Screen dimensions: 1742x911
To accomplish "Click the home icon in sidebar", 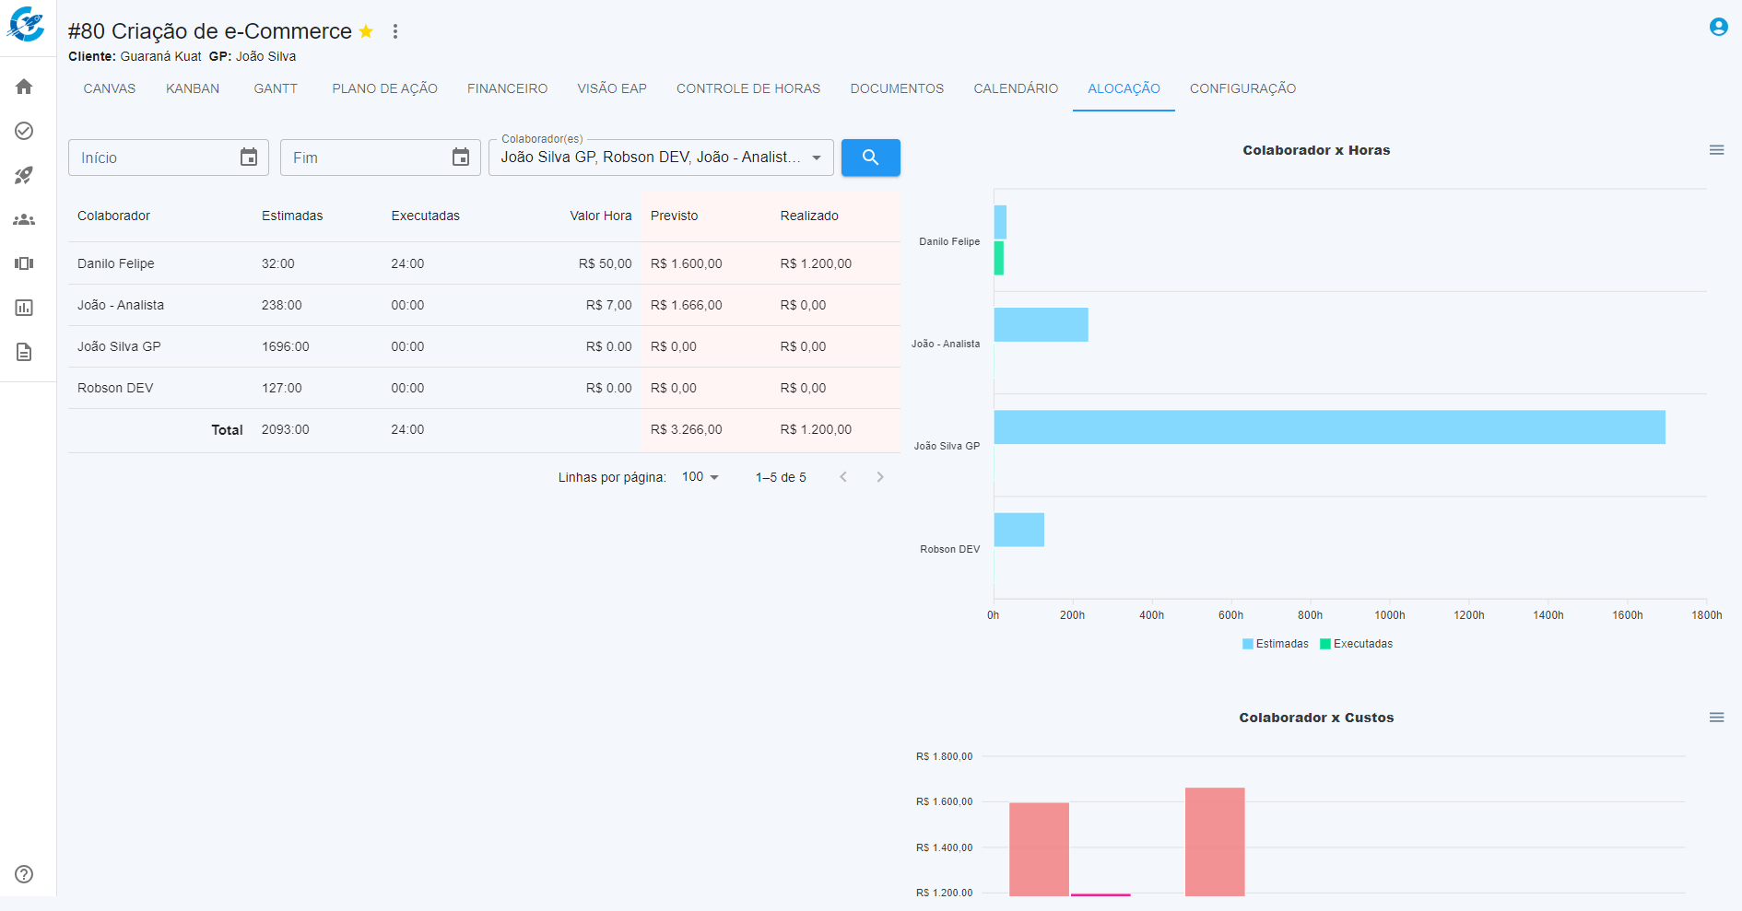I will pyautogui.click(x=24, y=87).
